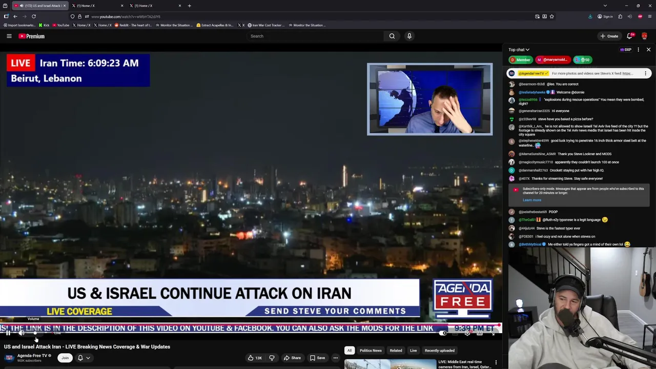The image size is (656, 369).
Task: Open the YouTube account avatar menu
Action: (644, 36)
